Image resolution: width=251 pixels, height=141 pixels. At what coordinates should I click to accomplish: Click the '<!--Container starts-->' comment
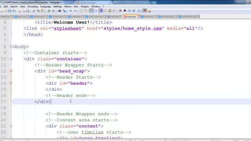click(x=55, y=53)
